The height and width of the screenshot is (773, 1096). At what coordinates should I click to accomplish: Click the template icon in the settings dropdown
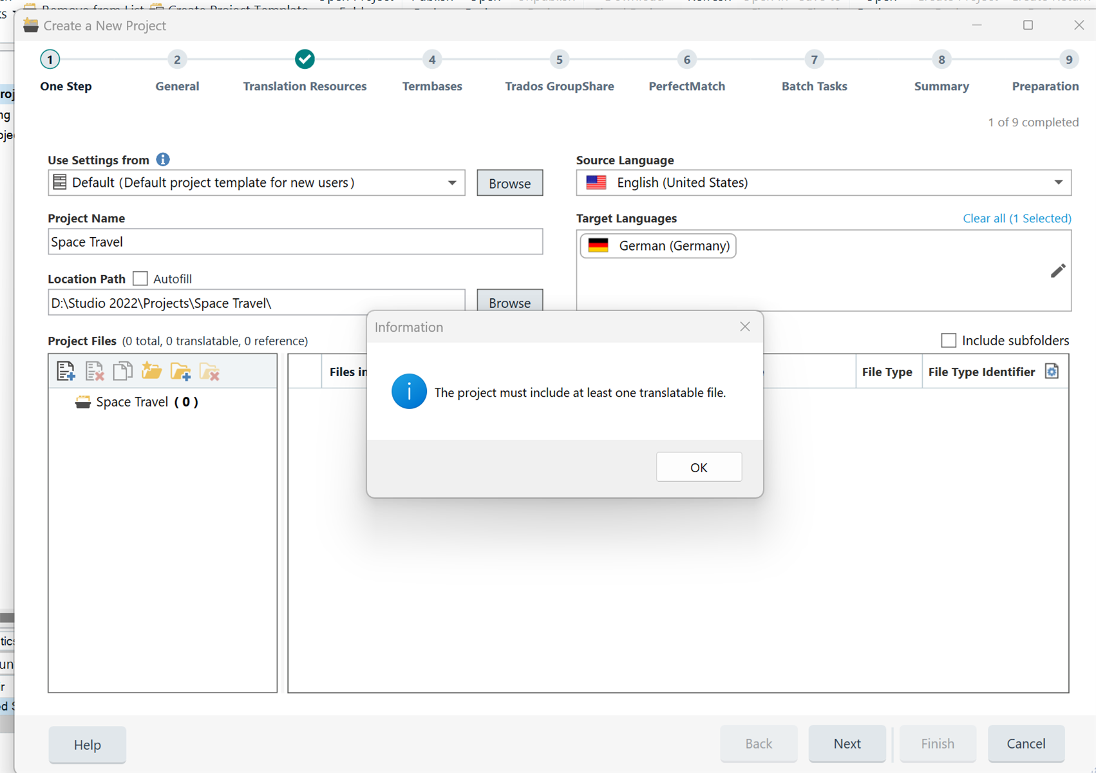coord(60,182)
